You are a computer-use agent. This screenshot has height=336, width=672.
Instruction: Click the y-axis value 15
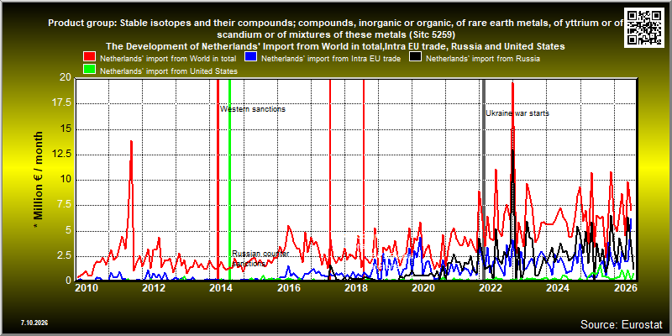[66, 129]
